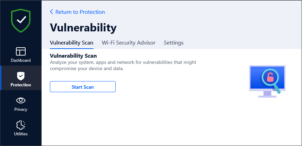Click the Privacy text label in sidebar

click(21, 109)
